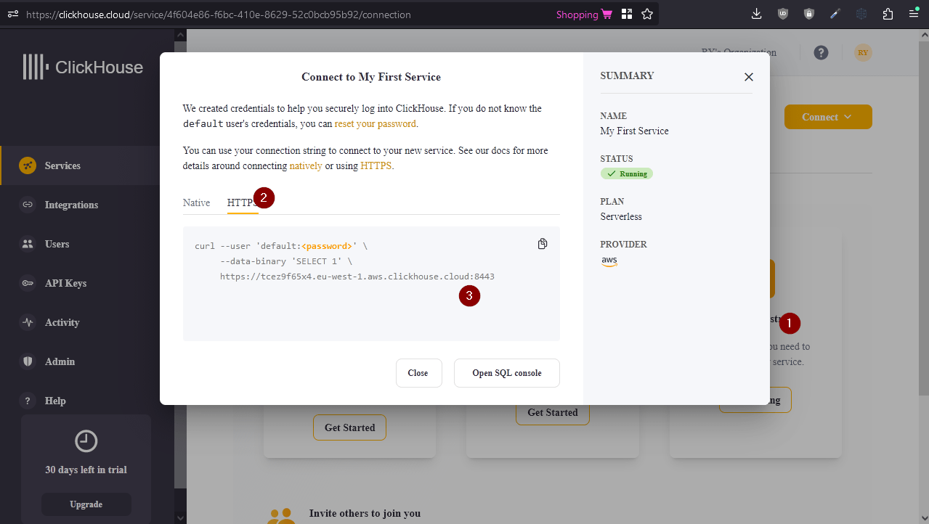Click the clickhouse.cloud:8443 endpoint URL line
Viewport: 929px width, 524px height.
[357, 277]
